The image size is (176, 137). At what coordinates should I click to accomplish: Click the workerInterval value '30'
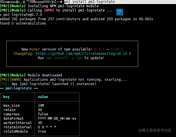(40, 123)
